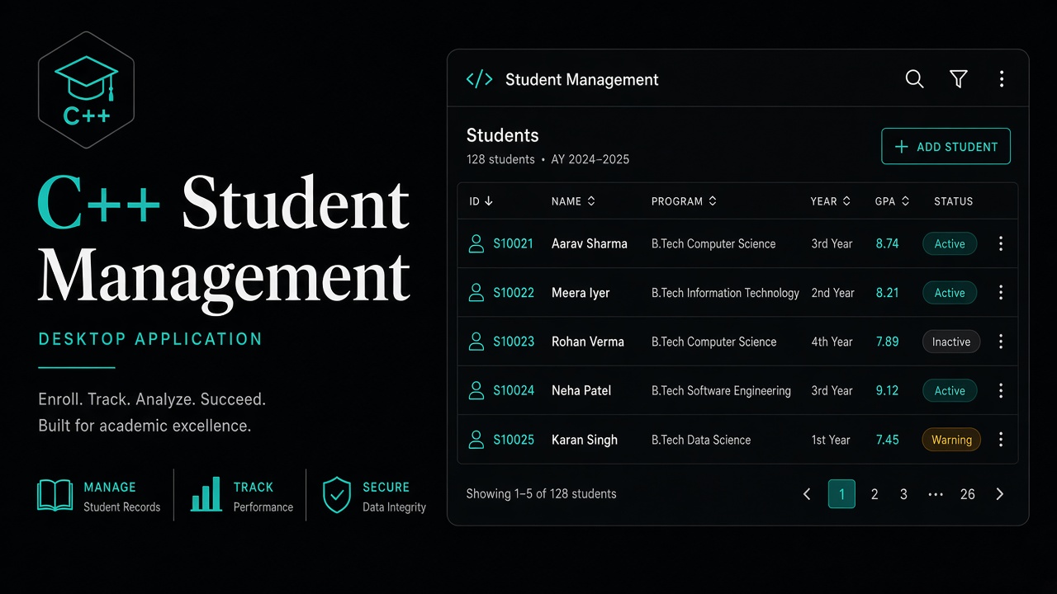Jump to page 3
The width and height of the screenshot is (1057, 594).
[x=903, y=494]
